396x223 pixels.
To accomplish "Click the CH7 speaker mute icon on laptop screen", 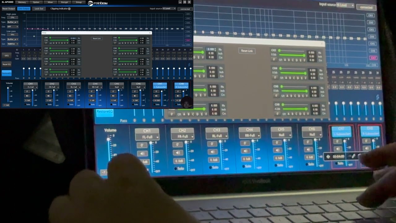I will pyautogui.click(x=338, y=149).
